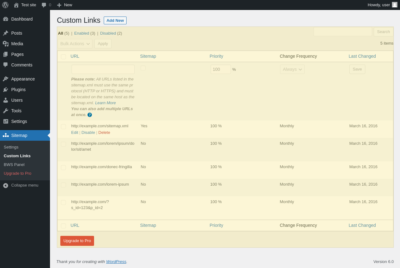Image resolution: width=400 pixels, height=268 pixels.
Task: Click the Add New button
Action: point(115,20)
